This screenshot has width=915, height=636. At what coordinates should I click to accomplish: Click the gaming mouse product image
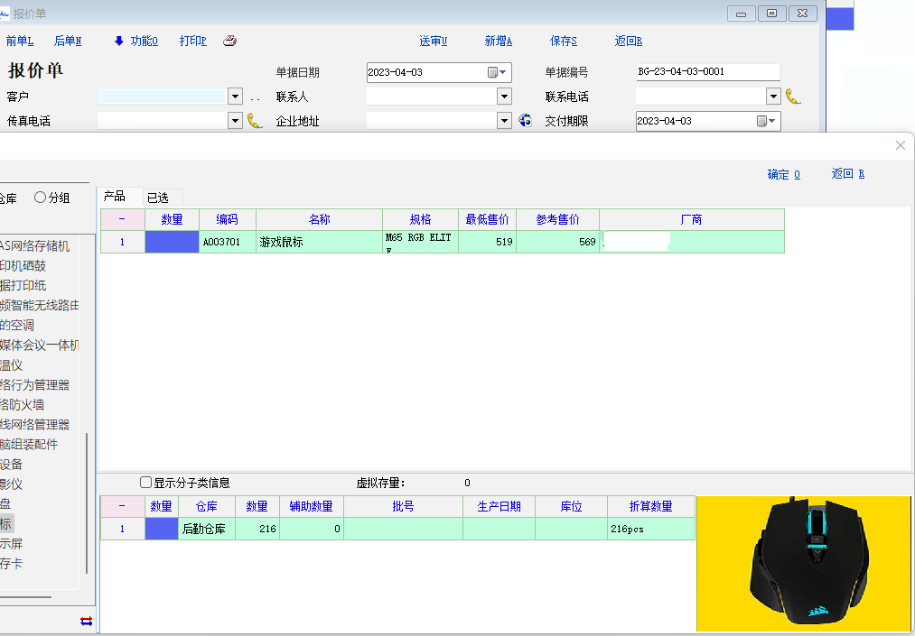coord(804,563)
